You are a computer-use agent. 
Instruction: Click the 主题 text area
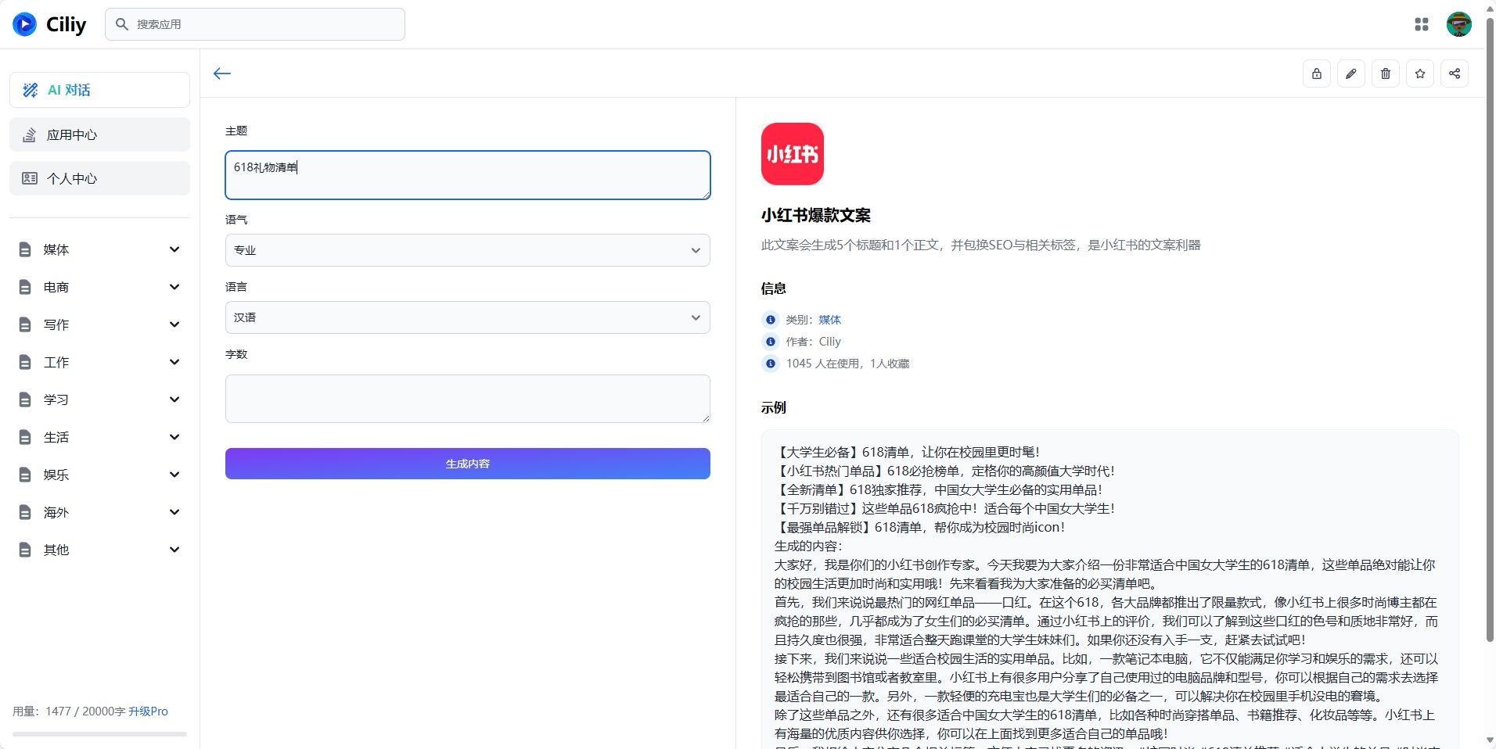click(x=468, y=175)
